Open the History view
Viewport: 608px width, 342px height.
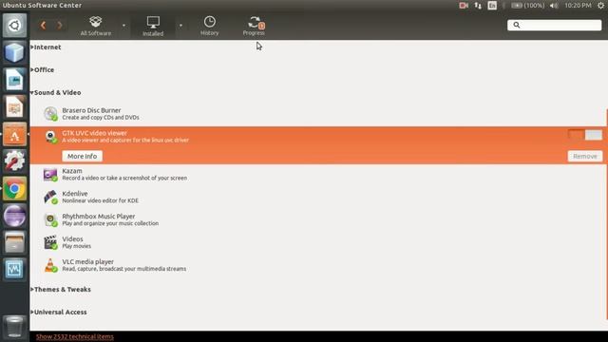(209, 26)
